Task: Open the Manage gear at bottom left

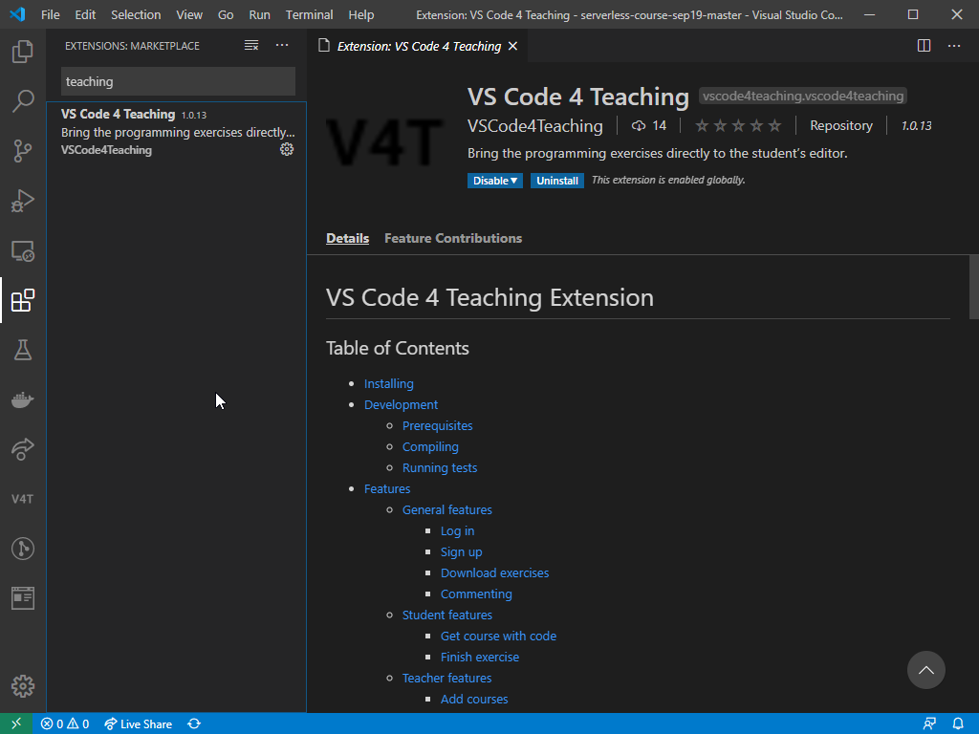Action: [x=23, y=686]
